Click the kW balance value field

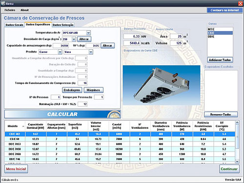pyautogui.click(x=132, y=37)
